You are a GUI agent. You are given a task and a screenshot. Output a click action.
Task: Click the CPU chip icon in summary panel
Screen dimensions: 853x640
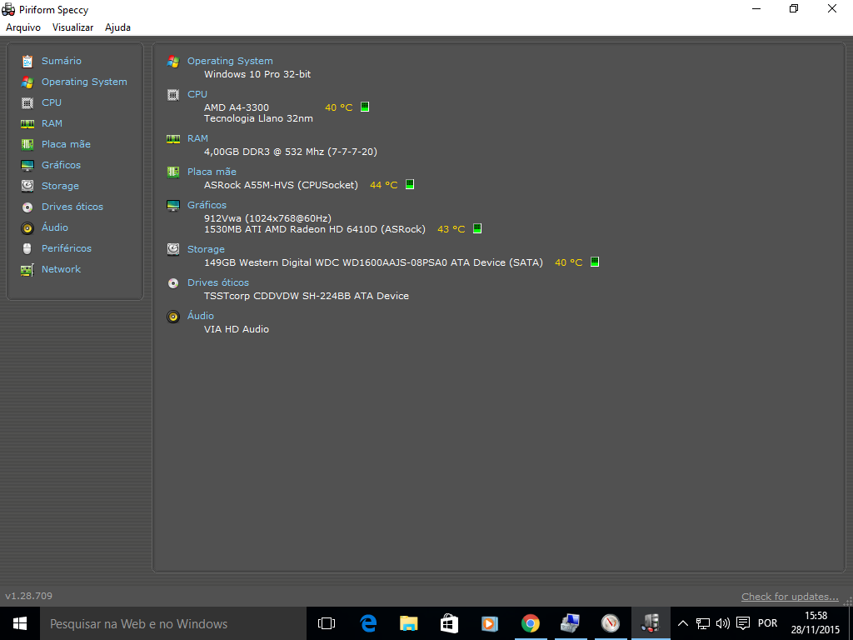(173, 95)
